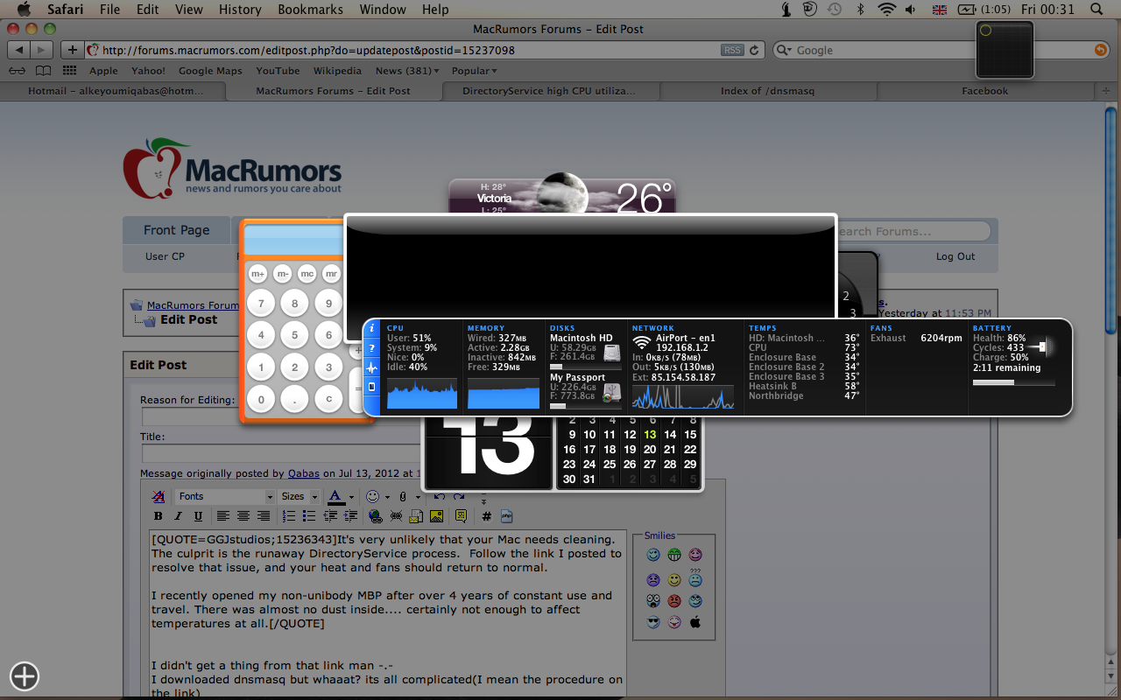Screen dimensions: 1121x700
Task: Redo edit in post editor
Action: 459,496
